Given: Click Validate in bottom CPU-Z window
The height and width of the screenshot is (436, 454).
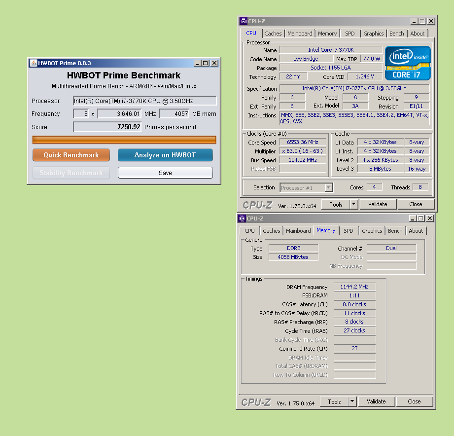Looking at the screenshot, I should click(x=376, y=401).
